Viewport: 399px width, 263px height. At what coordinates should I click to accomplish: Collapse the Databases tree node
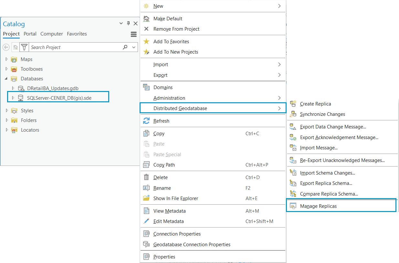[x=7, y=79]
